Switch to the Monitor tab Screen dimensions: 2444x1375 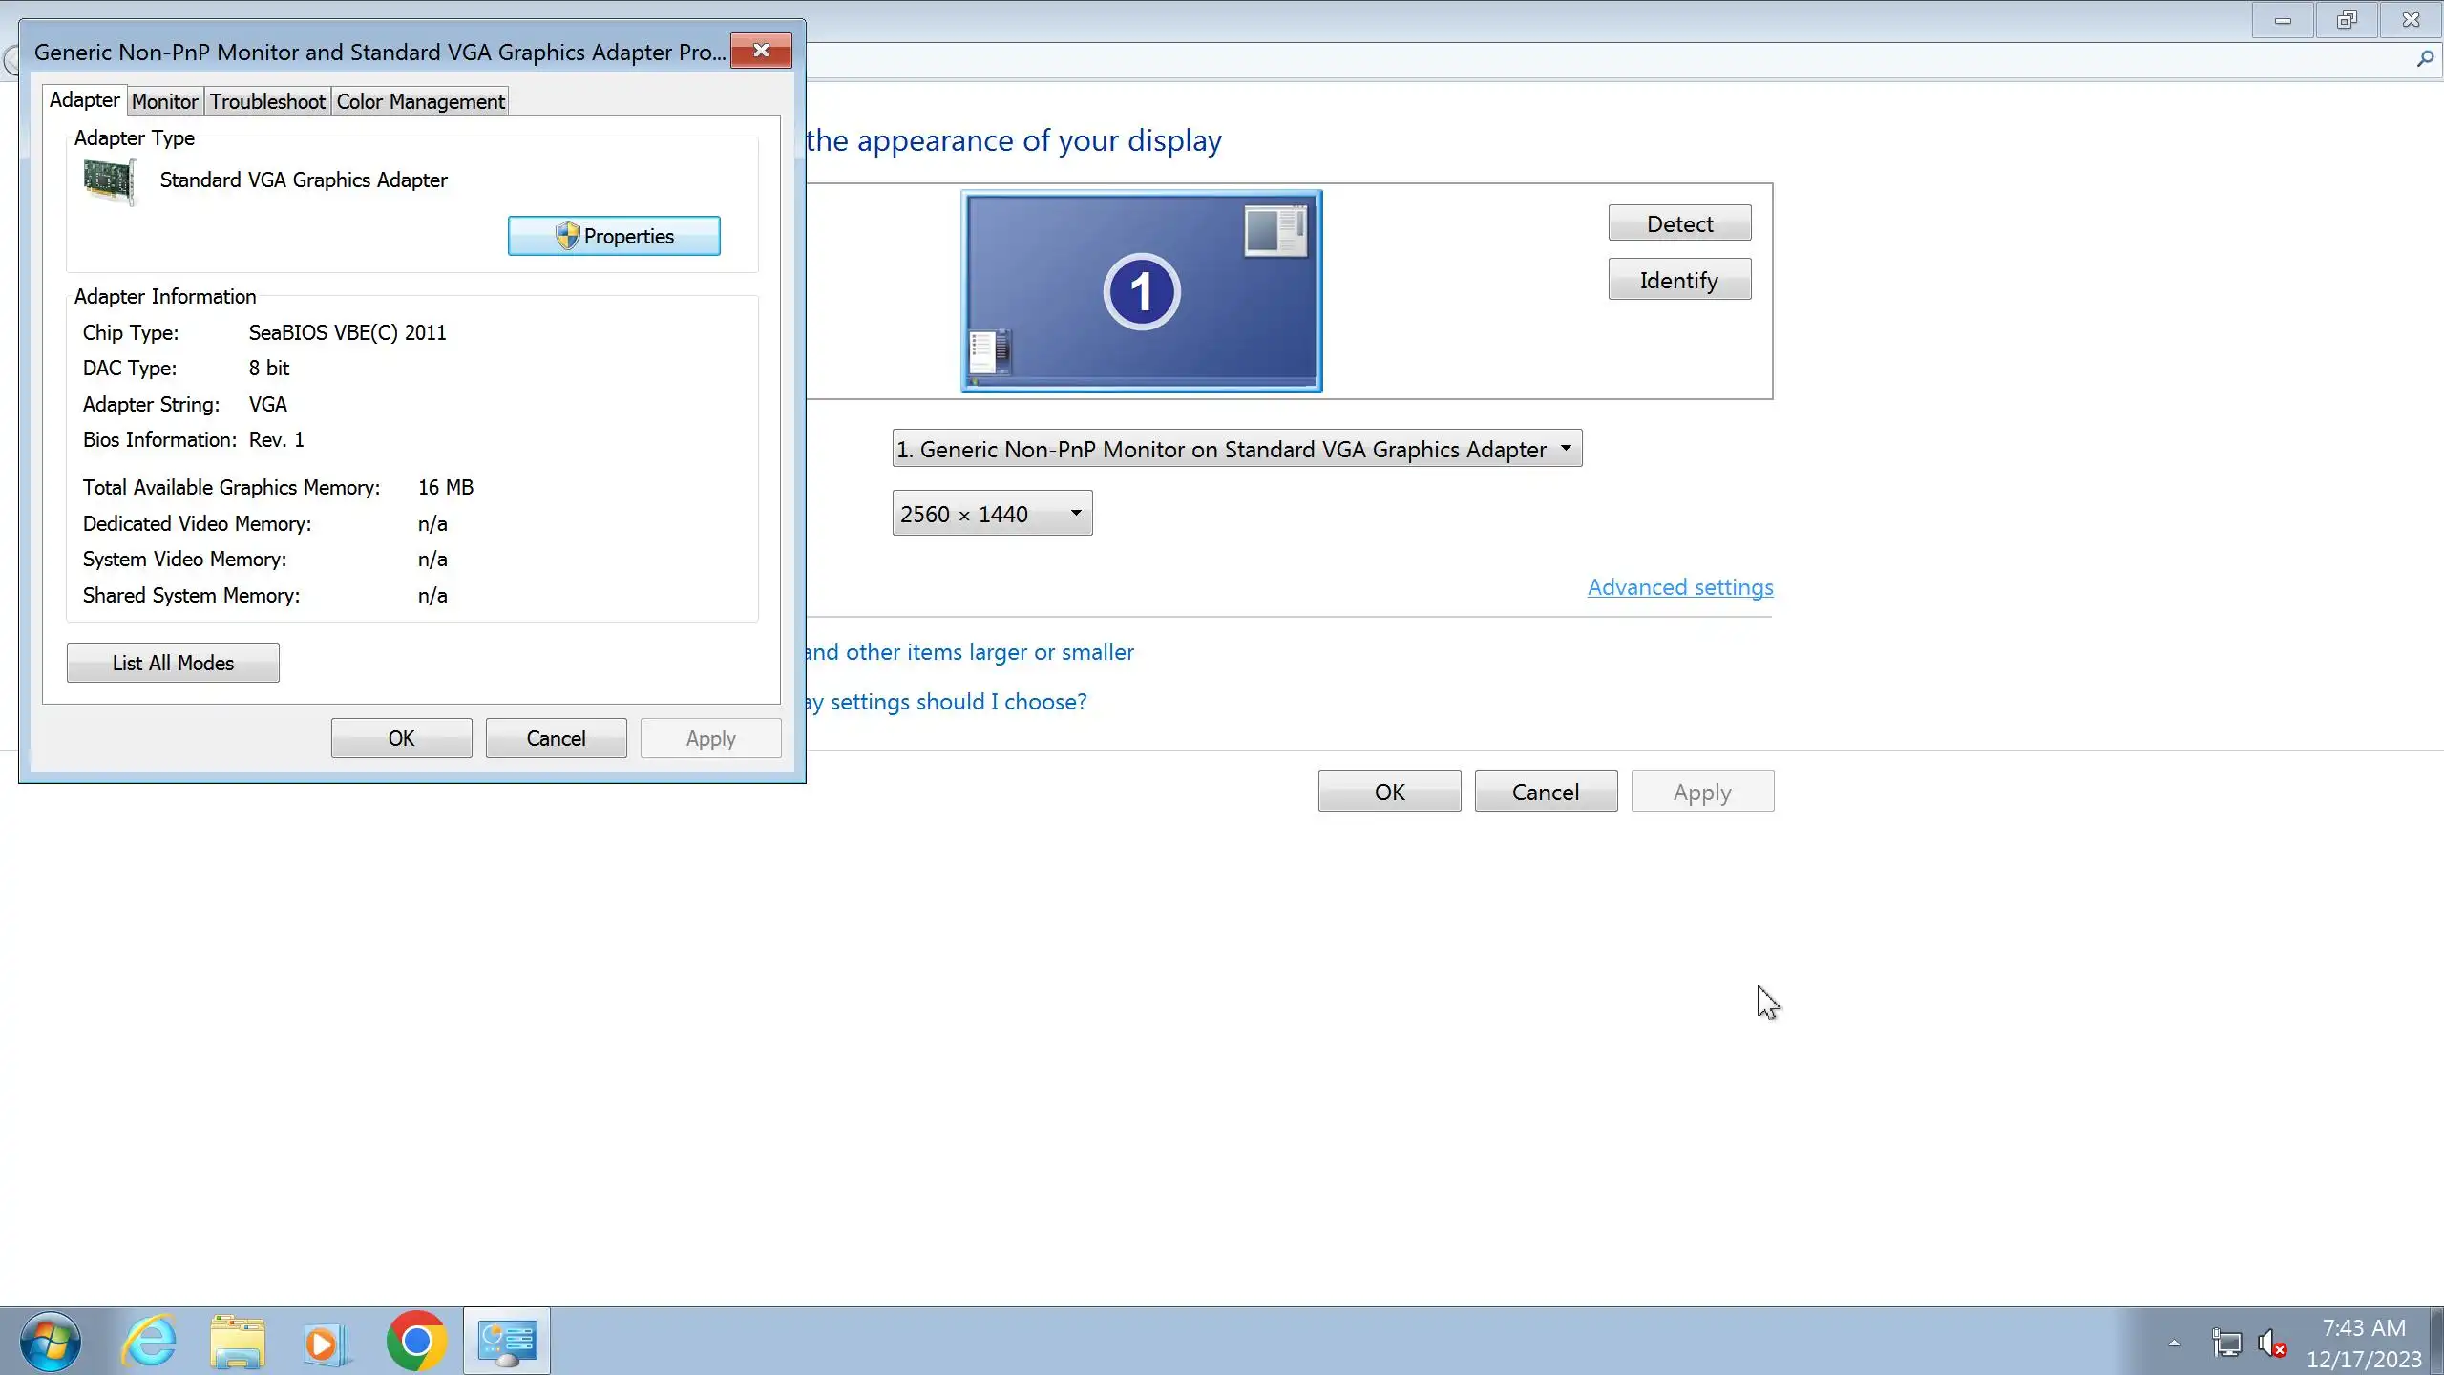(164, 101)
